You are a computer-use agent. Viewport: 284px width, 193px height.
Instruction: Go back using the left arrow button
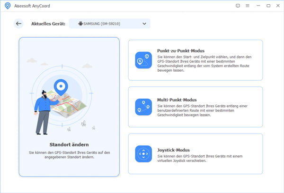point(18,24)
